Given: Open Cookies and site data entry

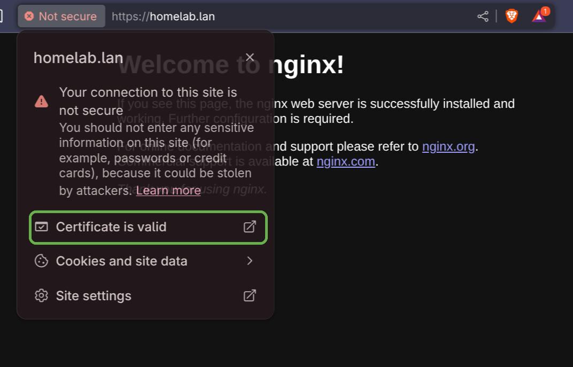Looking at the screenshot, I should [x=122, y=261].
